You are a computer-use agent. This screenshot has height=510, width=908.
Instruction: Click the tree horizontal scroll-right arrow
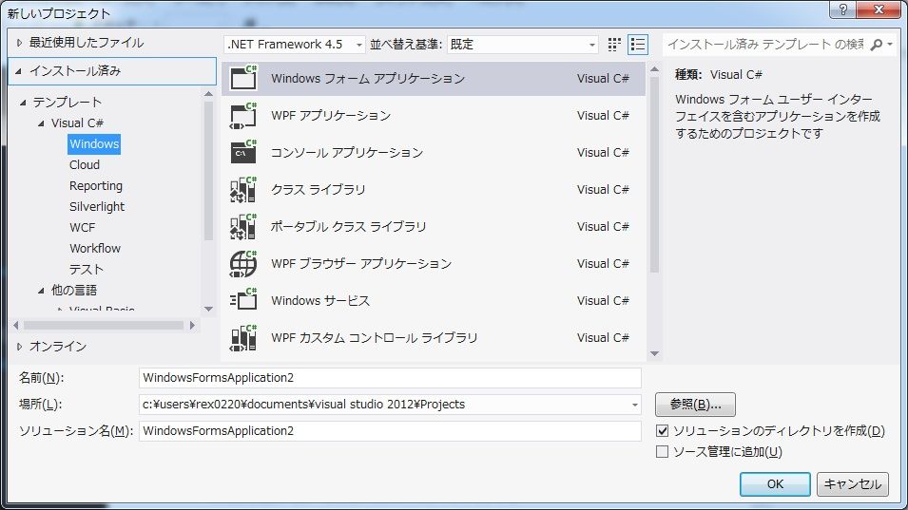192,326
